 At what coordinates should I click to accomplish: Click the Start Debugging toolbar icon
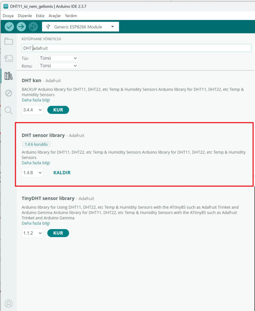(33, 27)
